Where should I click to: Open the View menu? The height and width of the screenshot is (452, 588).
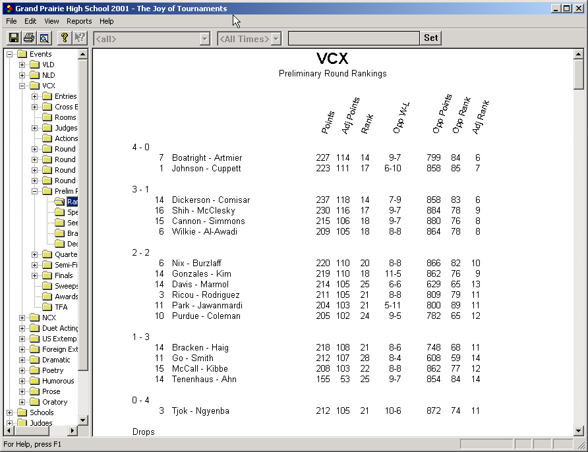(x=51, y=21)
